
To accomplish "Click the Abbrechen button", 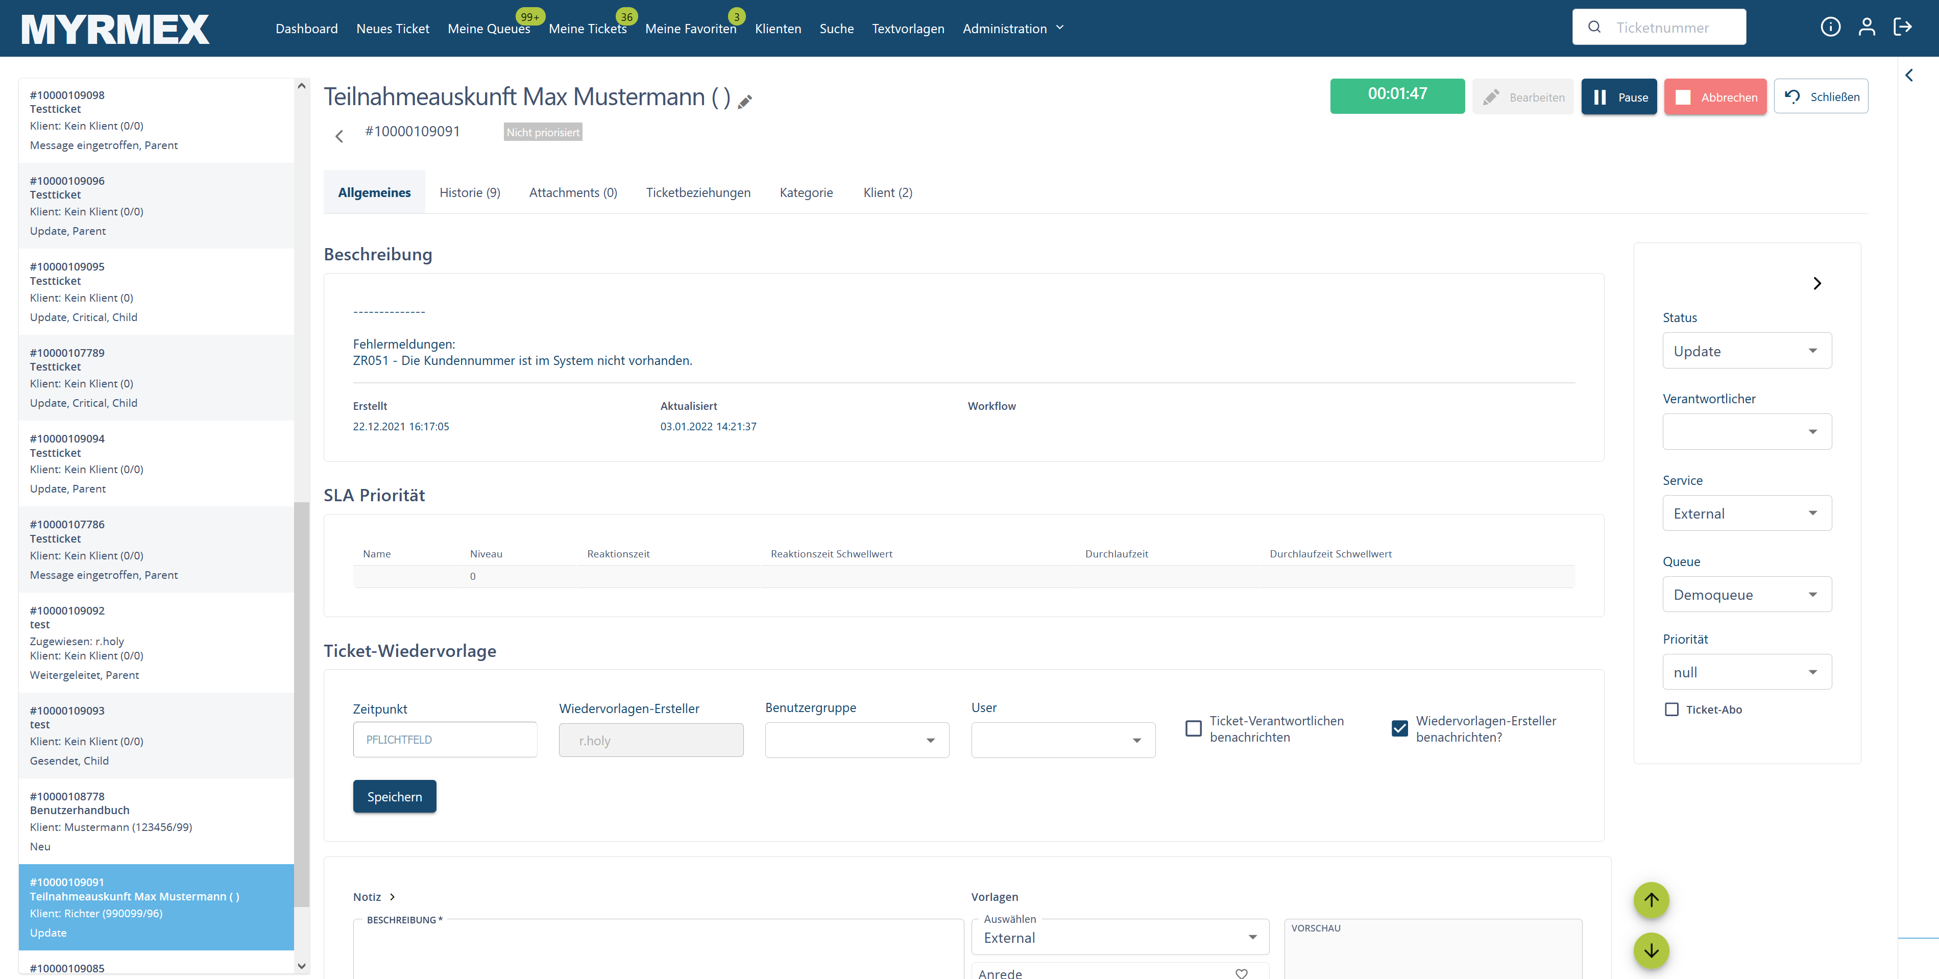I will (1715, 96).
